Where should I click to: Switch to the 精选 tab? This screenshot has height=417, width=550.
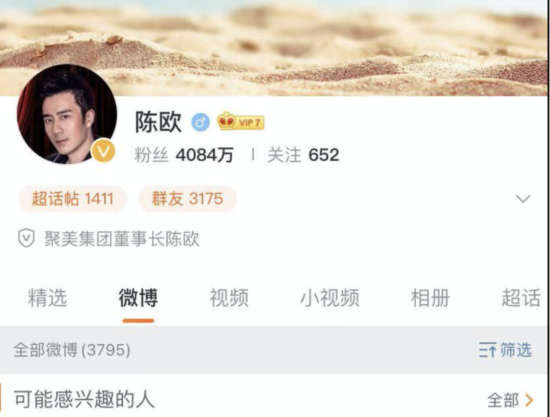pyautogui.click(x=47, y=298)
